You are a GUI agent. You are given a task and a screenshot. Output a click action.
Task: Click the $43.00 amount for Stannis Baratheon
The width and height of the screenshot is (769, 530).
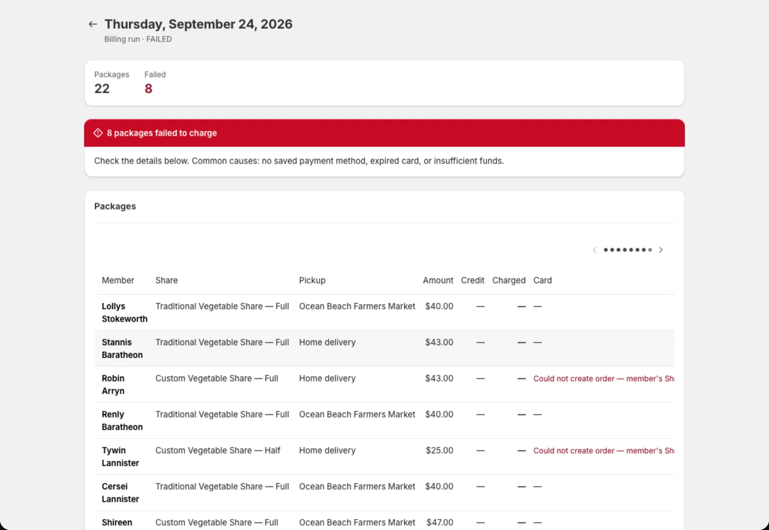[x=439, y=342]
